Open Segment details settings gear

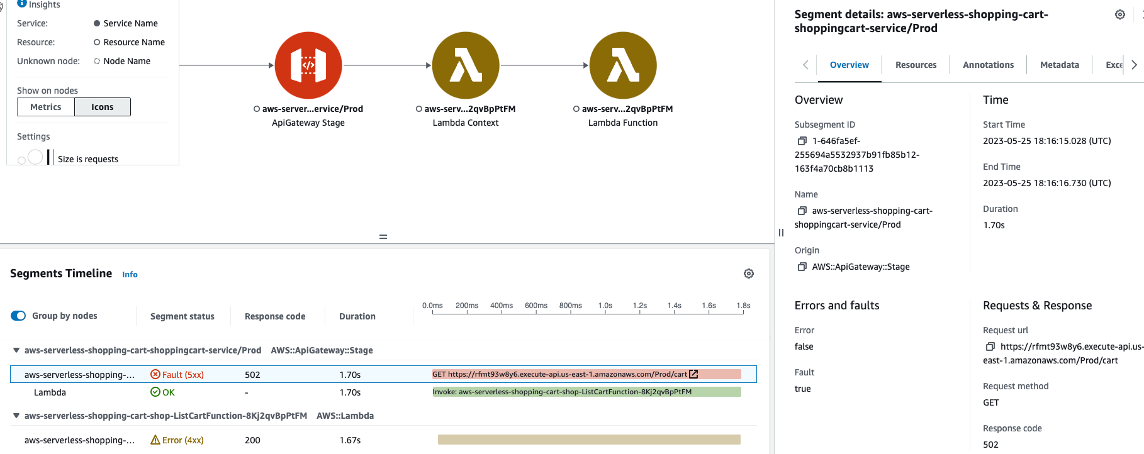[x=1120, y=14]
